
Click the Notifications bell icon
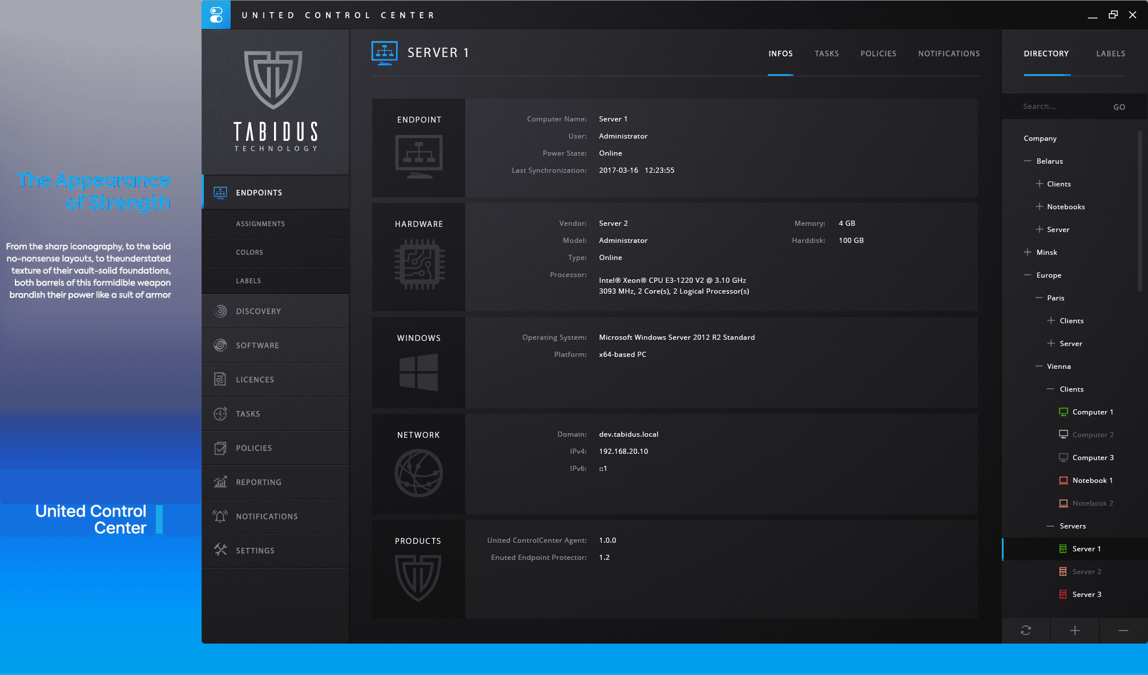pos(220,517)
